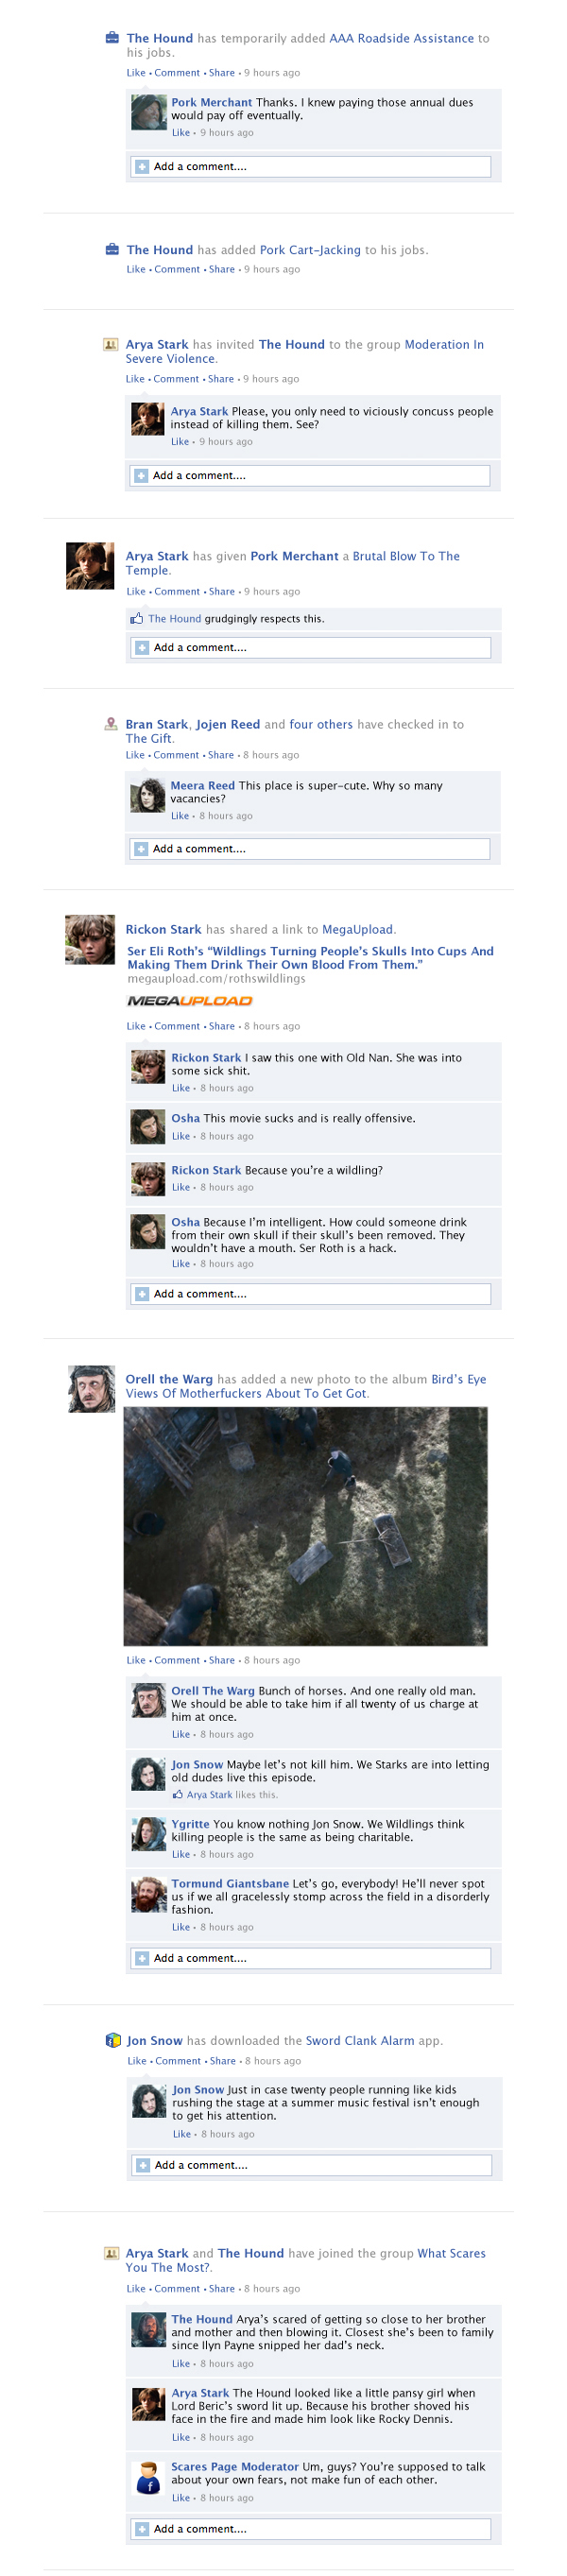
Task: Click Orell the Warg's profile picture
Action: [91, 1389]
